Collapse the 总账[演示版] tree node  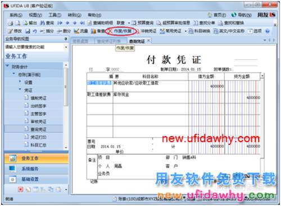tap(13, 74)
